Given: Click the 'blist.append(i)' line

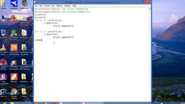Looking at the screenshot, I should 64,37.
